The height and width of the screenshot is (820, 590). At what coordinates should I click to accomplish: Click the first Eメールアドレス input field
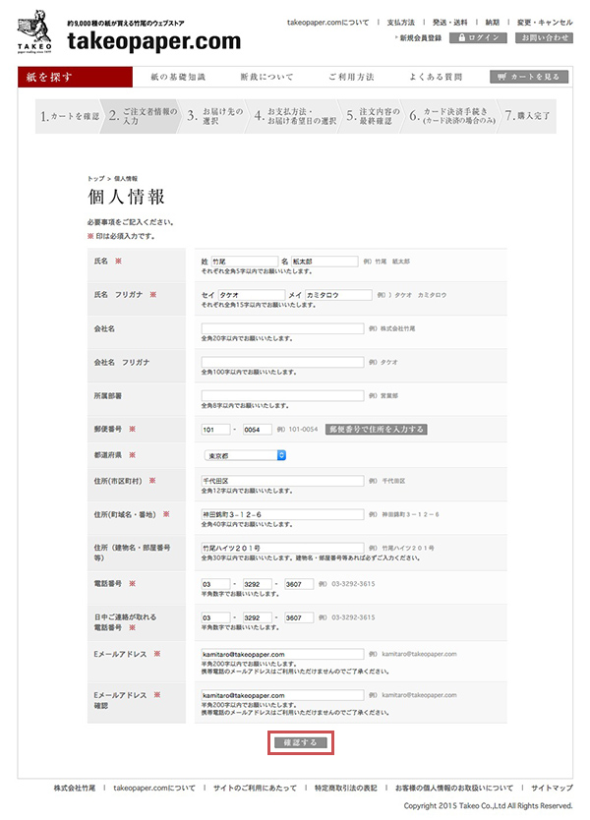click(281, 653)
